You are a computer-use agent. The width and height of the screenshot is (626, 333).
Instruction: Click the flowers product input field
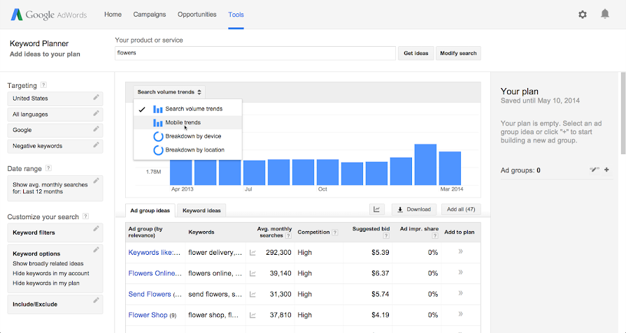click(255, 53)
